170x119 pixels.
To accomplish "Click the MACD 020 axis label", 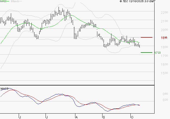I will pyautogui.click(x=165, y=100).
